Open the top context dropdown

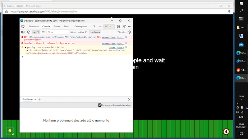(36, 32)
